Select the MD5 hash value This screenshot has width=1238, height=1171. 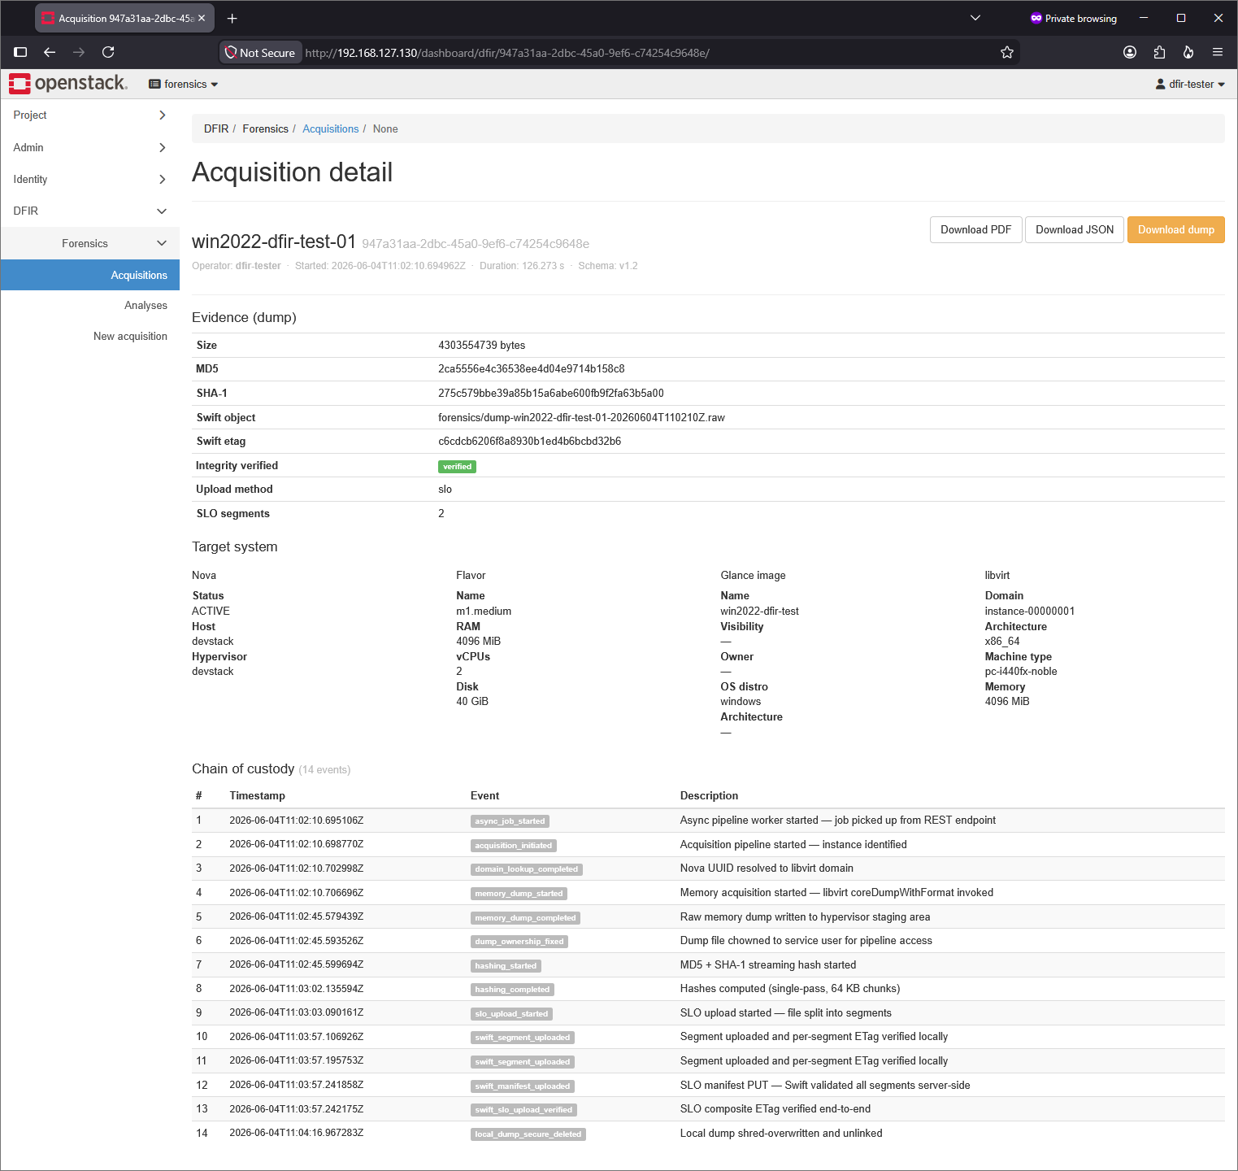[x=531, y=368]
